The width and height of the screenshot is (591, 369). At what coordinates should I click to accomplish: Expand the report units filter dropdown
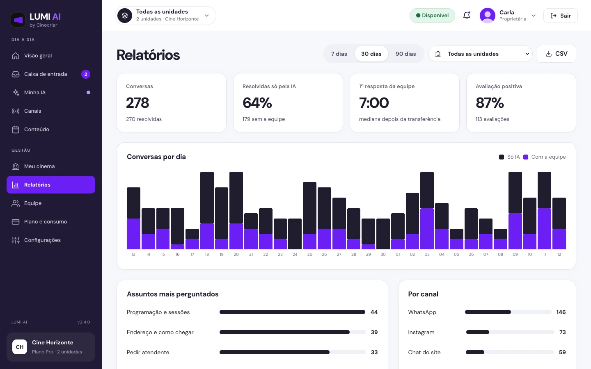[x=481, y=54]
